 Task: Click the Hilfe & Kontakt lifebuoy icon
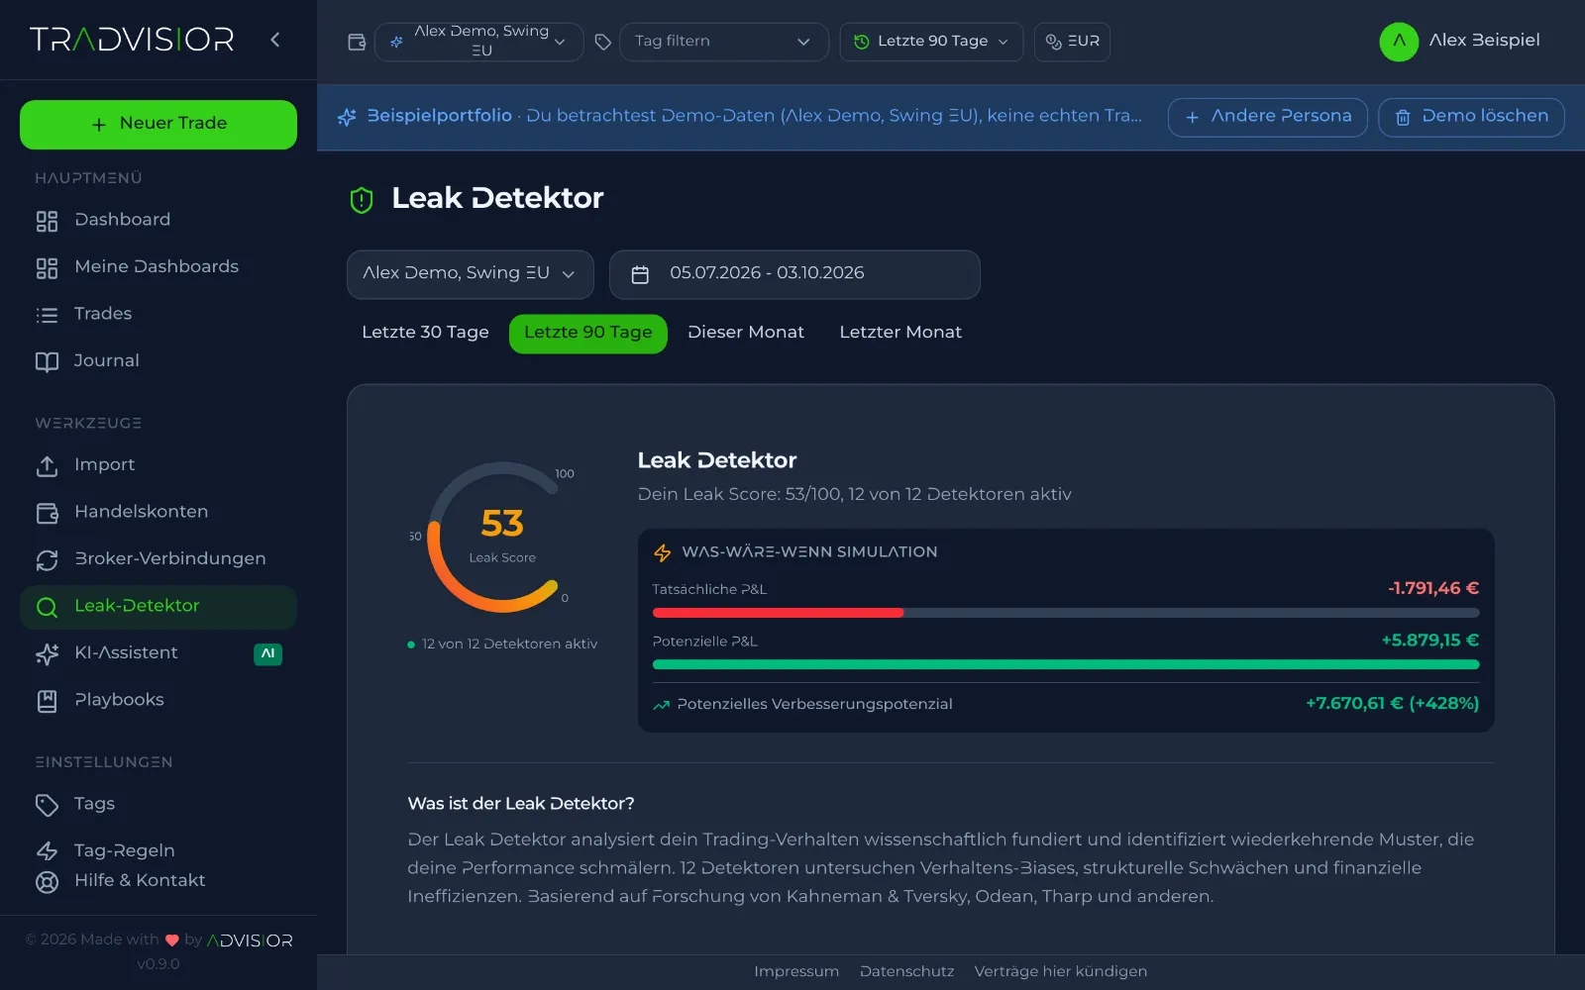pos(47,881)
